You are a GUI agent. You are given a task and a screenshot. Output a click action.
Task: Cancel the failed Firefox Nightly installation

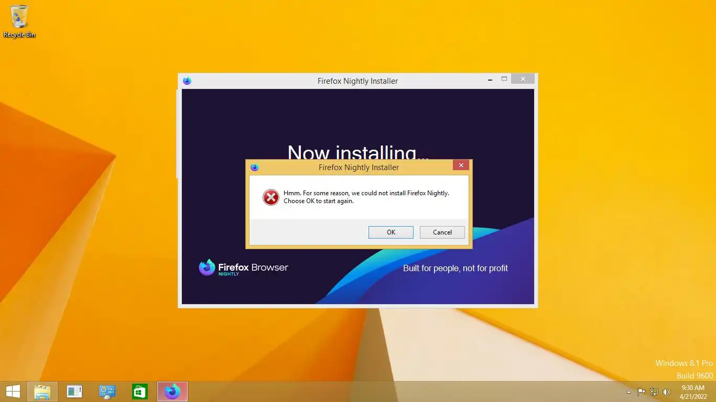click(x=442, y=232)
